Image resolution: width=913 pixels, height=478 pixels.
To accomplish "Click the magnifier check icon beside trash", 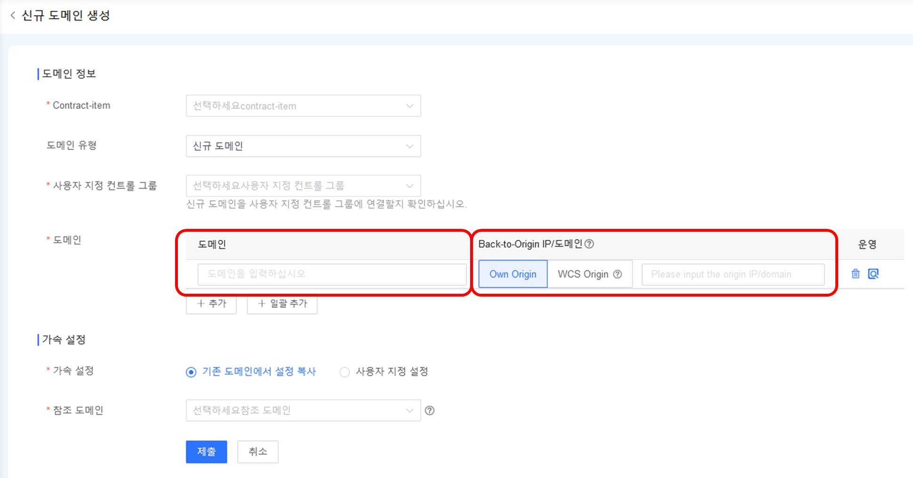I will [x=873, y=274].
